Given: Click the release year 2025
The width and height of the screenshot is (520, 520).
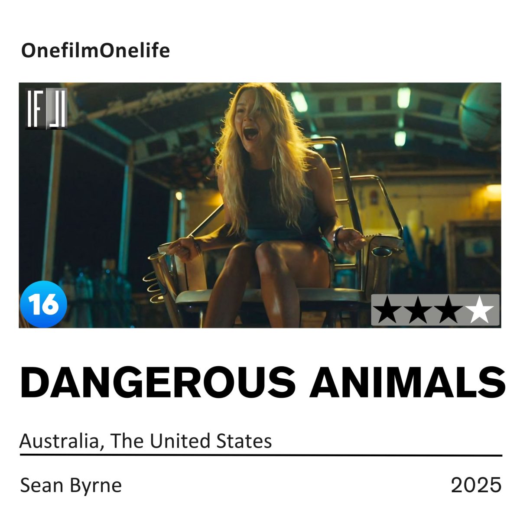Looking at the screenshot, I should pos(476,485).
